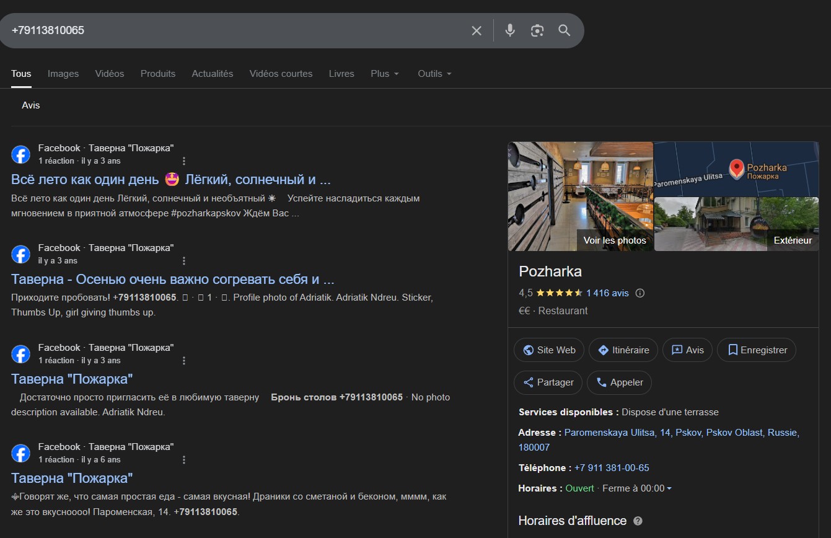Click the magnifying glass search icon
The height and width of the screenshot is (538, 831).
(564, 30)
